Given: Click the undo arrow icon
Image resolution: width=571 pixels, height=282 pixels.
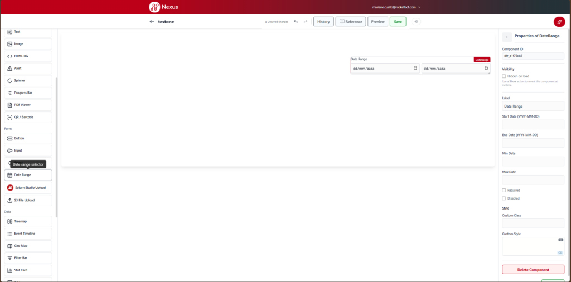Looking at the screenshot, I should [296, 22].
